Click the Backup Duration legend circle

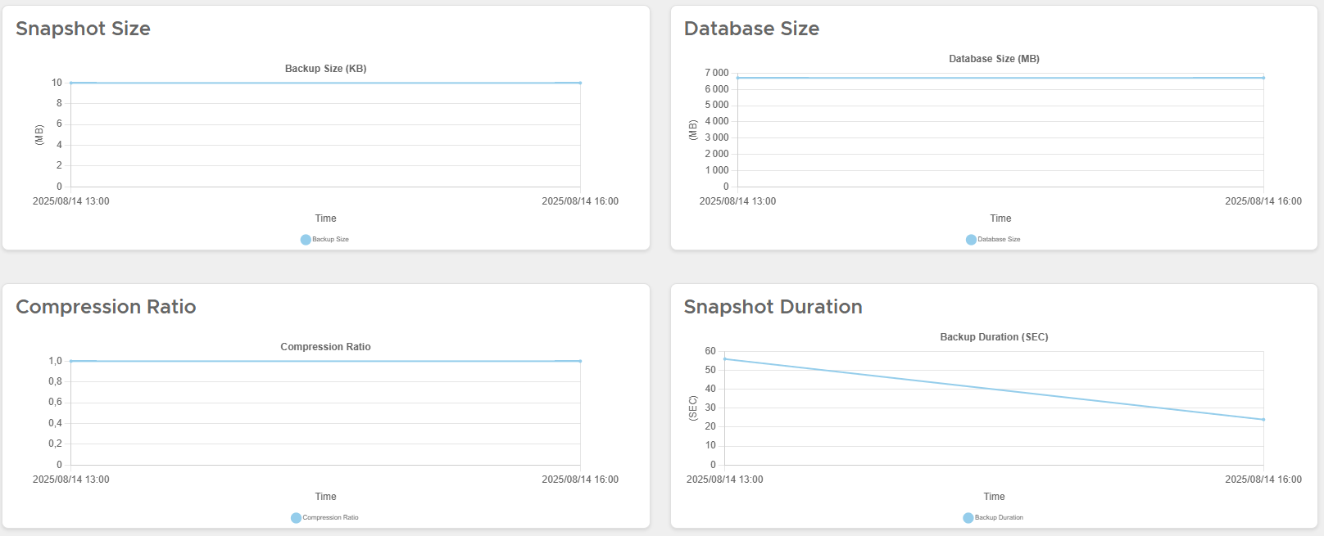(968, 518)
